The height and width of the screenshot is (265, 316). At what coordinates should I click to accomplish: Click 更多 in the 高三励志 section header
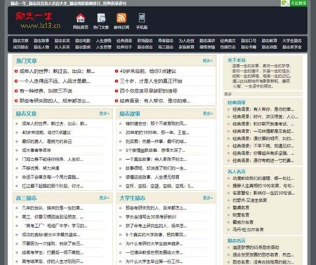coord(104,198)
